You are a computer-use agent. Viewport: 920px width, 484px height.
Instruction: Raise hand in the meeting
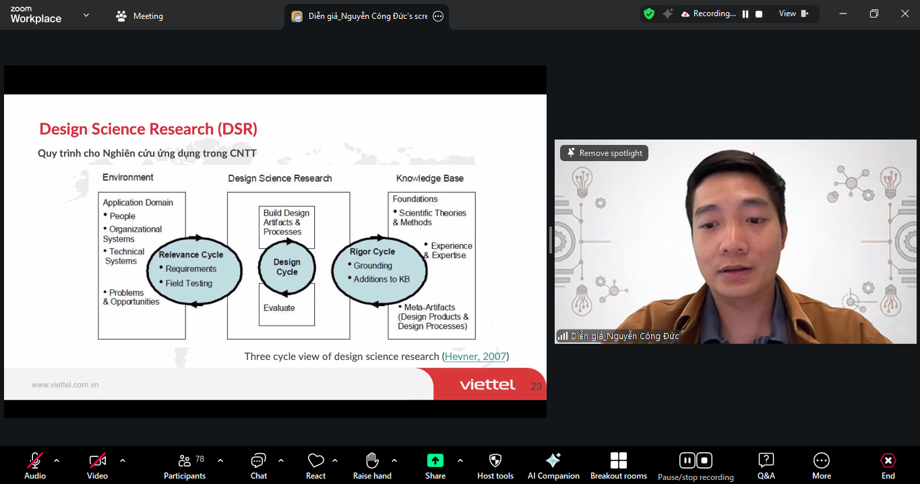[372, 466]
